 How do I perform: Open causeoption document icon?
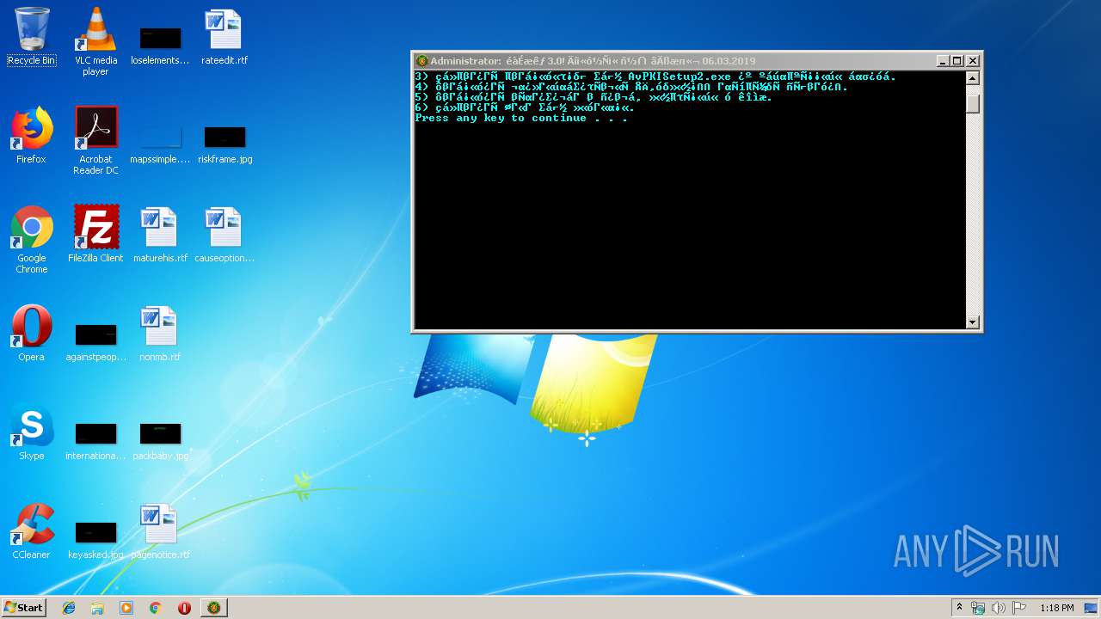point(225,234)
